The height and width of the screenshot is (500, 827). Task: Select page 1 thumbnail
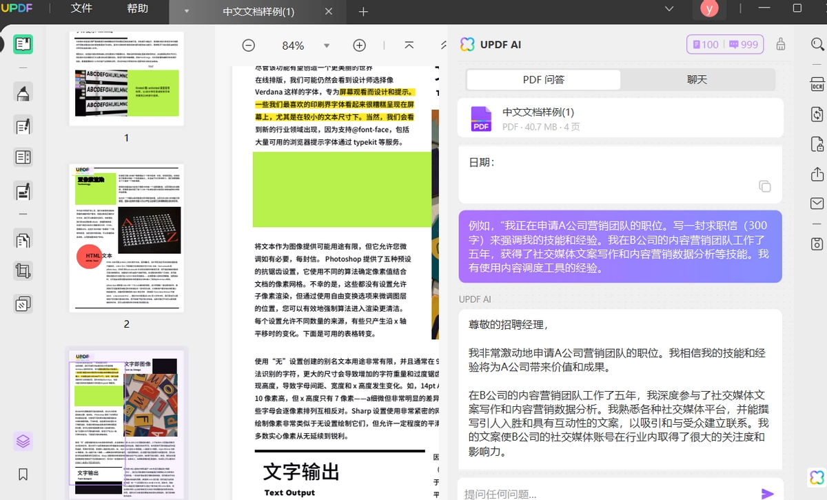[x=126, y=78]
